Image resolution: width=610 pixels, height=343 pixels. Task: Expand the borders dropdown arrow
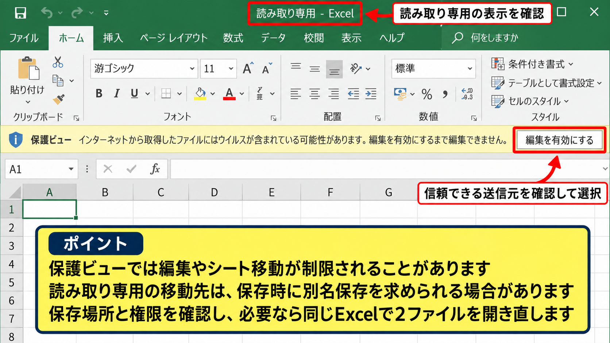point(179,94)
